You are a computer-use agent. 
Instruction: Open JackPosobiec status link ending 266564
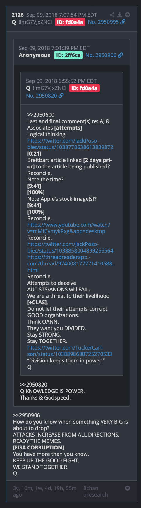(x=70, y=247)
